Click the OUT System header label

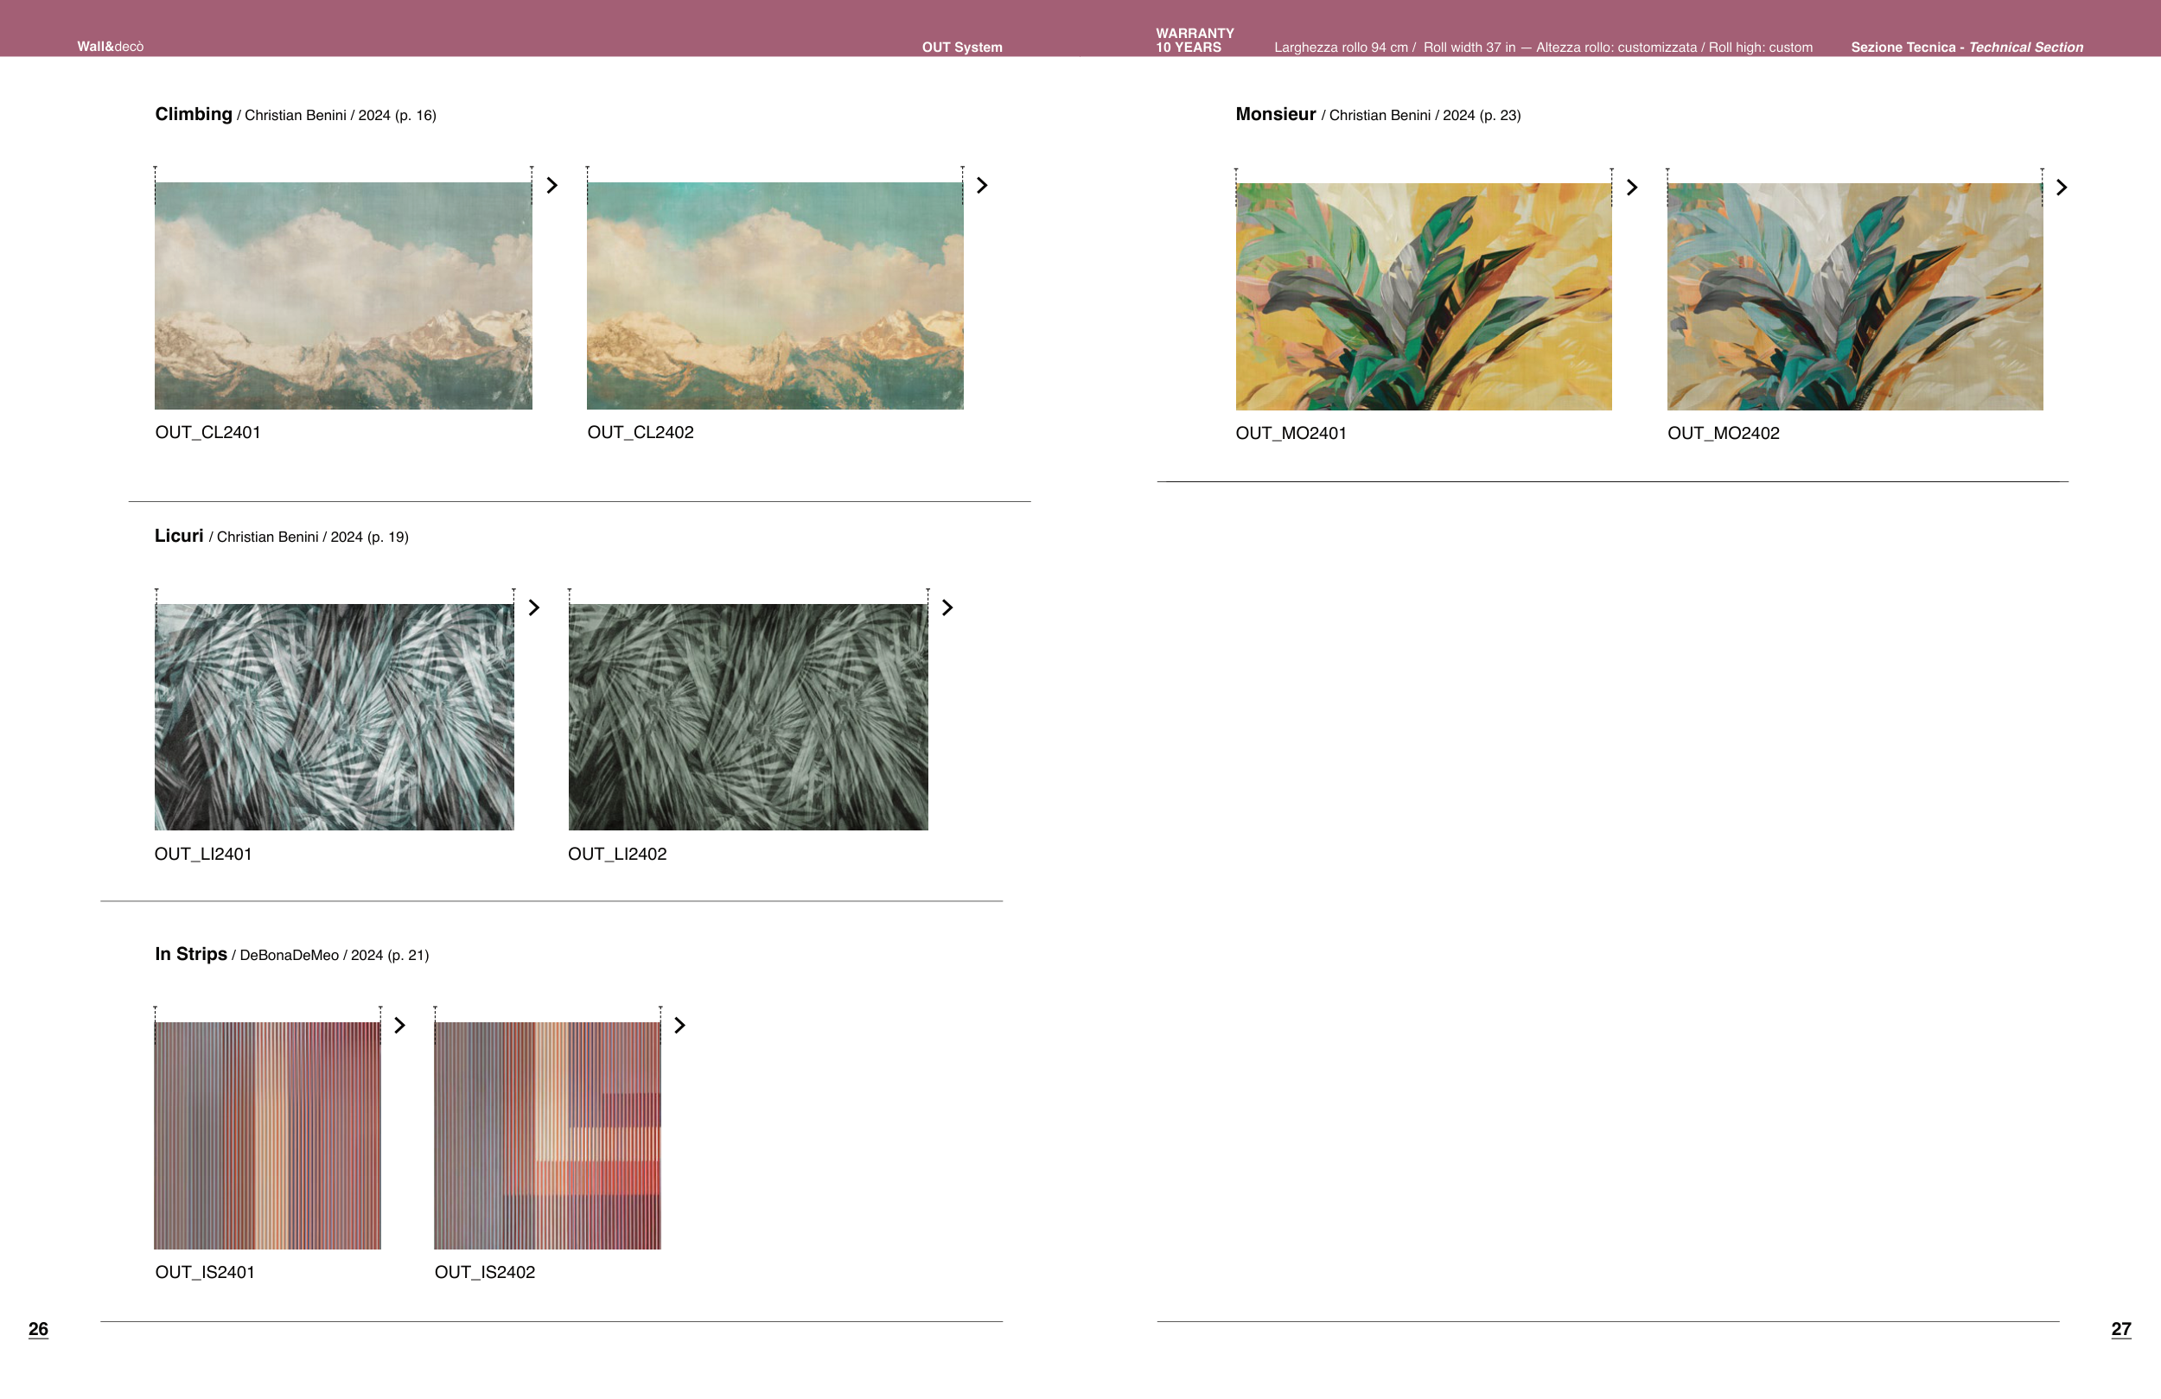(961, 48)
